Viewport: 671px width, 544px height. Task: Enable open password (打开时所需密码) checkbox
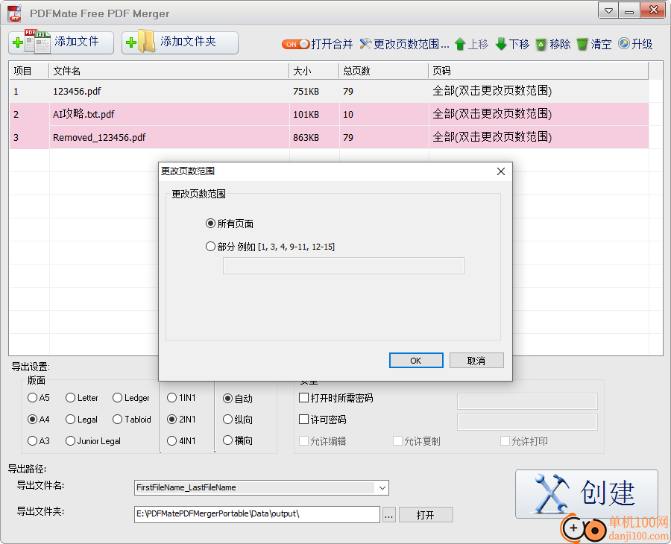tap(303, 398)
